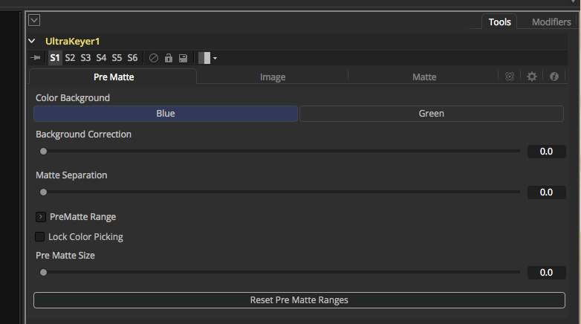The width and height of the screenshot is (581, 324).
Task: Expand the PreMatte Range section
Action: [x=41, y=217]
